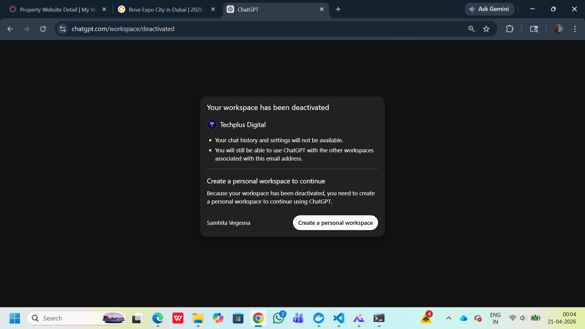Viewport: 585px width, 329px height.
Task: Open volume control in tray
Action: (x=523, y=318)
